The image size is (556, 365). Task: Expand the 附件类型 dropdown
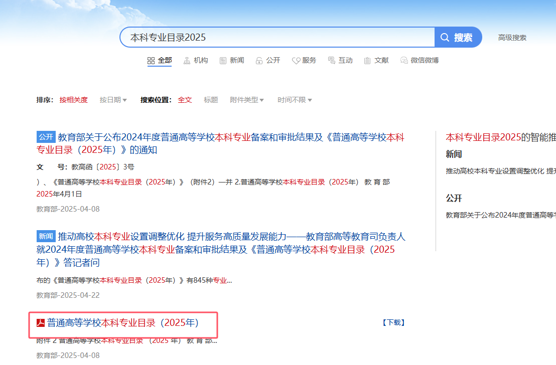coord(247,100)
